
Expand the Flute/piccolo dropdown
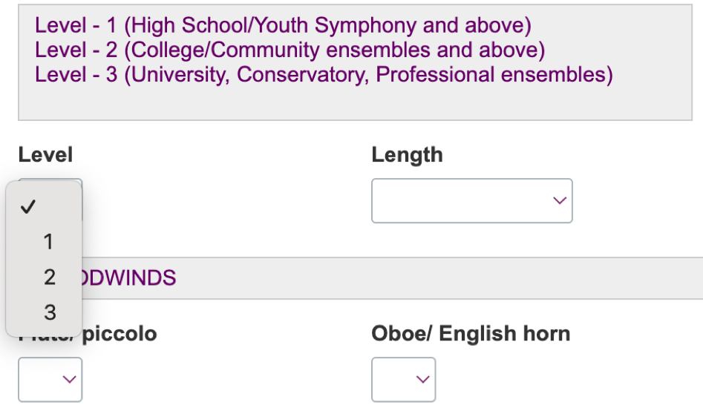(x=50, y=379)
